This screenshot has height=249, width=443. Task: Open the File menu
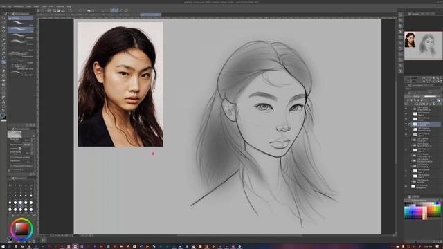[x=3, y=6]
